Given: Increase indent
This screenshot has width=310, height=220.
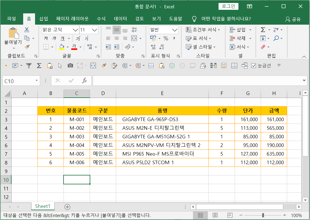Looking at the screenshot, I should pyautogui.click(x=117, y=47).
